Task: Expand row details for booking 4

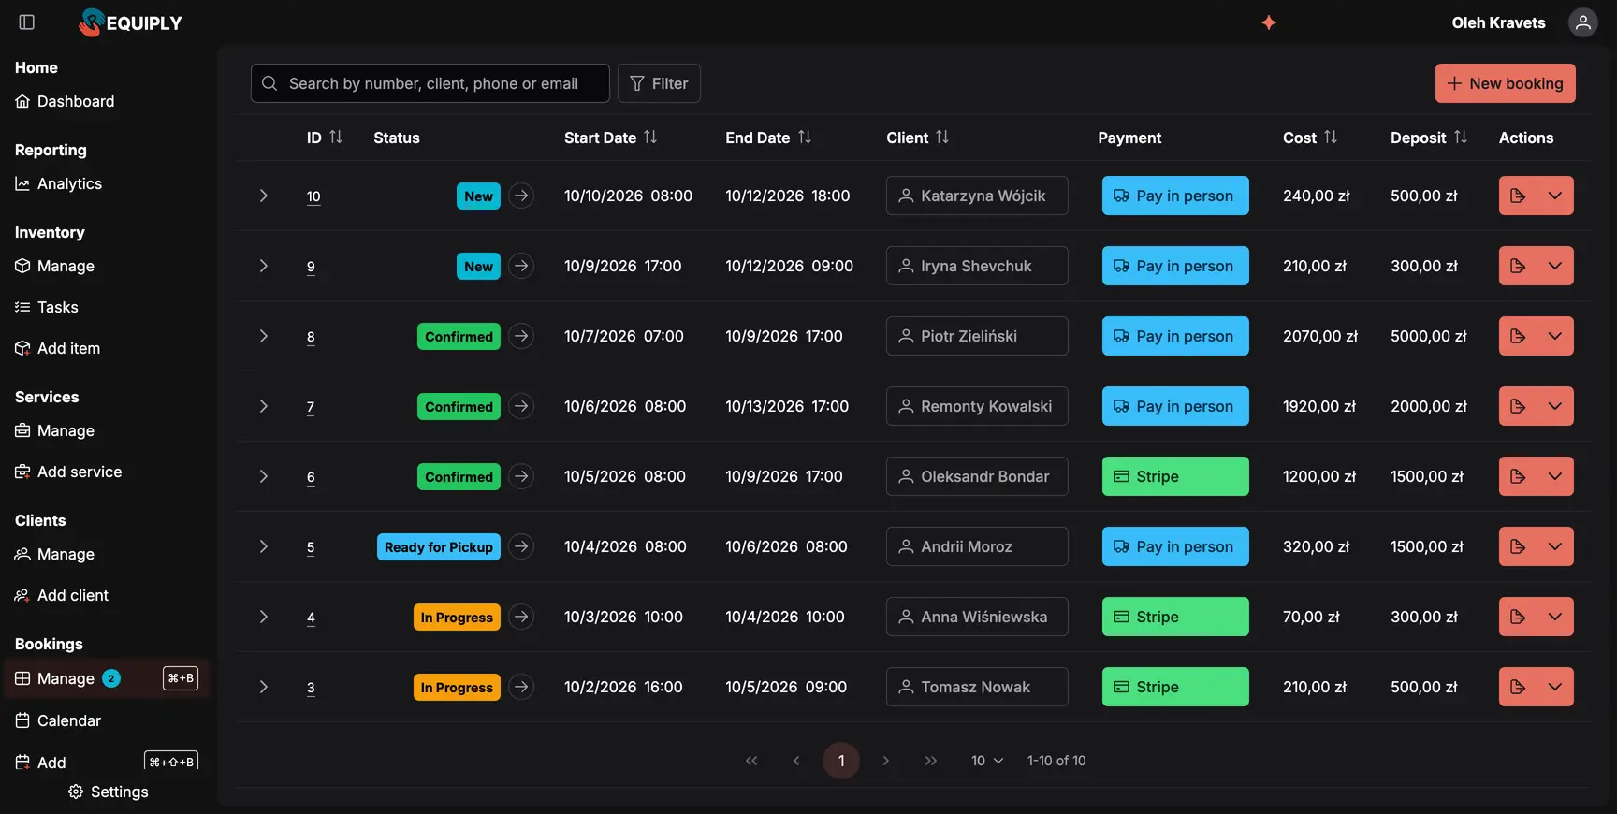Action: (x=264, y=617)
